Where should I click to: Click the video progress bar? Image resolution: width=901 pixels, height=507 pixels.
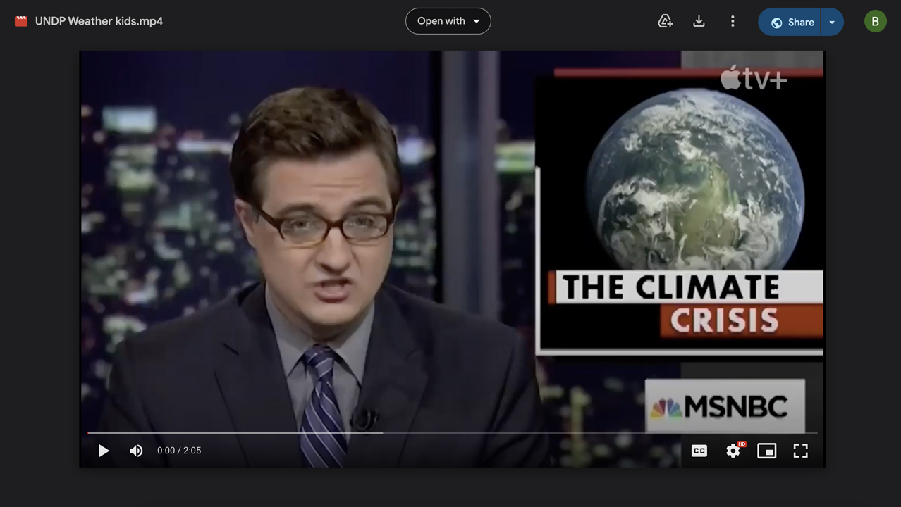(453, 432)
